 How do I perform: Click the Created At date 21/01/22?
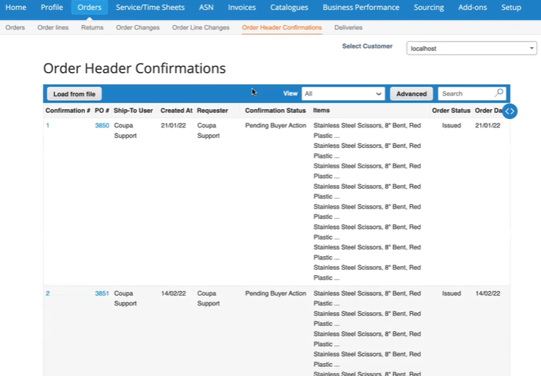click(x=173, y=125)
